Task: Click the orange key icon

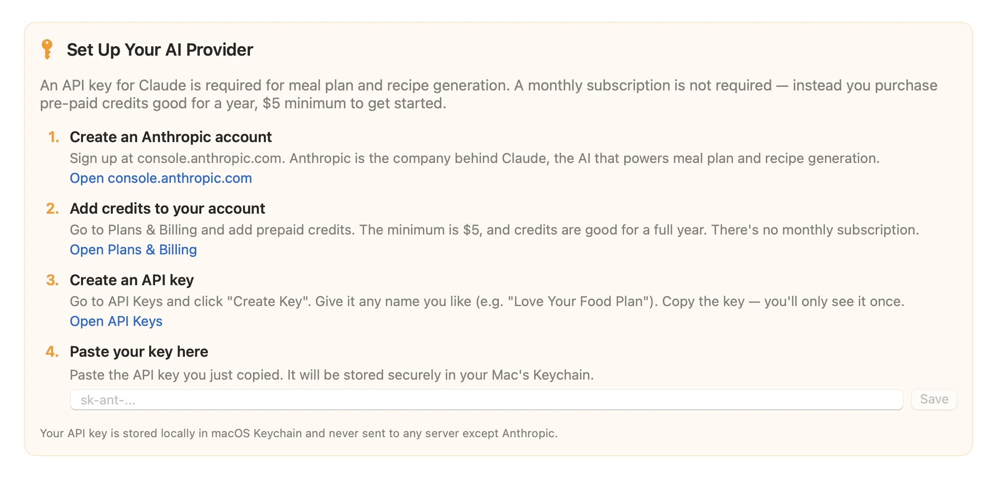Action: (x=48, y=48)
